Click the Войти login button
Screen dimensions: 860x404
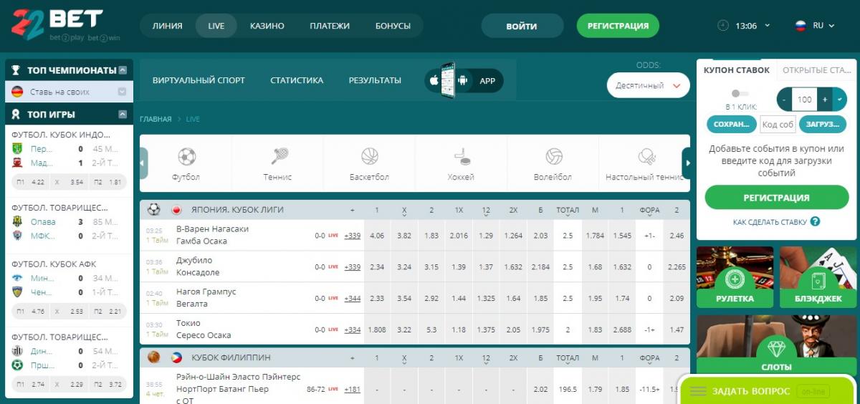[522, 26]
